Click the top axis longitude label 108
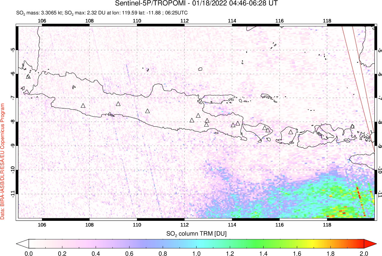This screenshot has height=256, width=382. point(89,21)
